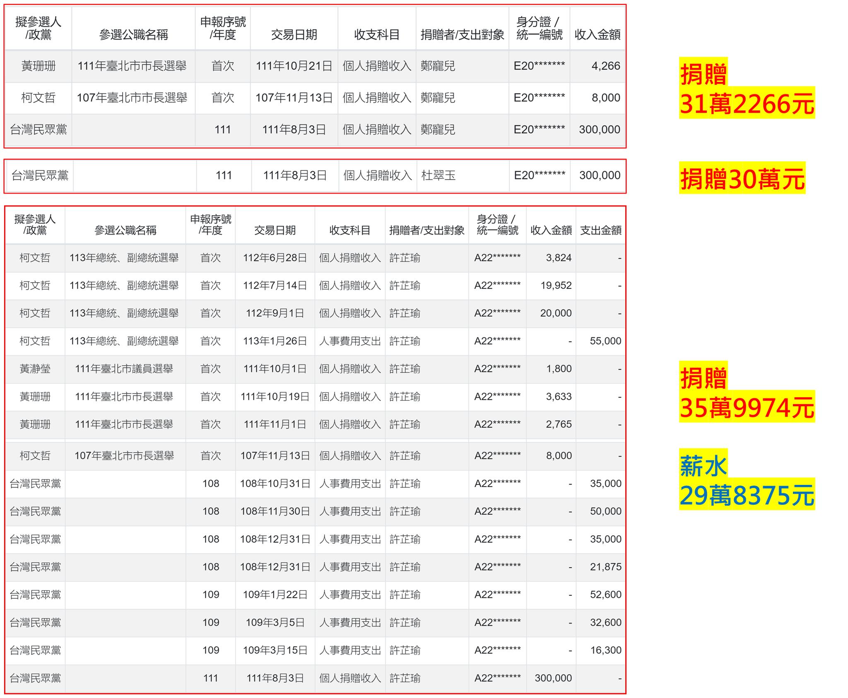
Task: Click 113年總統、副總統選舉 in the 112年7月14日 row
Action: [124, 285]
